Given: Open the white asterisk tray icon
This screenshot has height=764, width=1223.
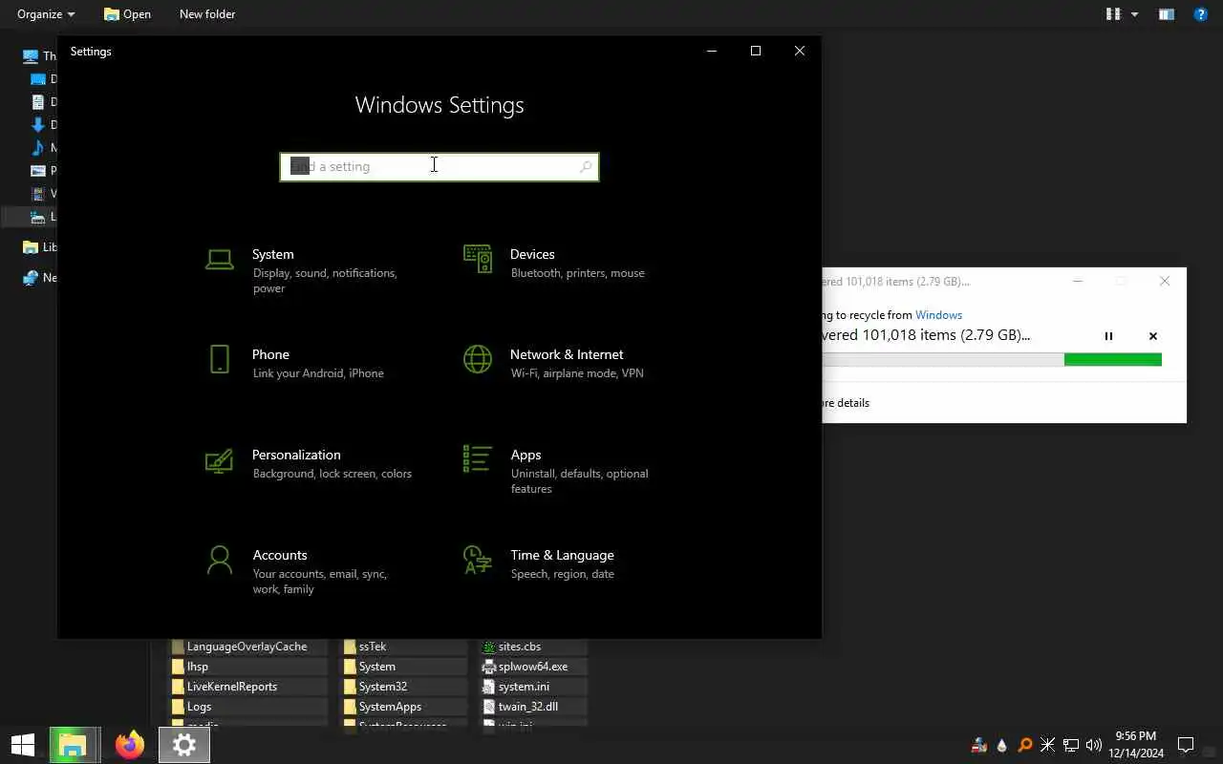Looking at the screenshot, I should click(1047, 745).
